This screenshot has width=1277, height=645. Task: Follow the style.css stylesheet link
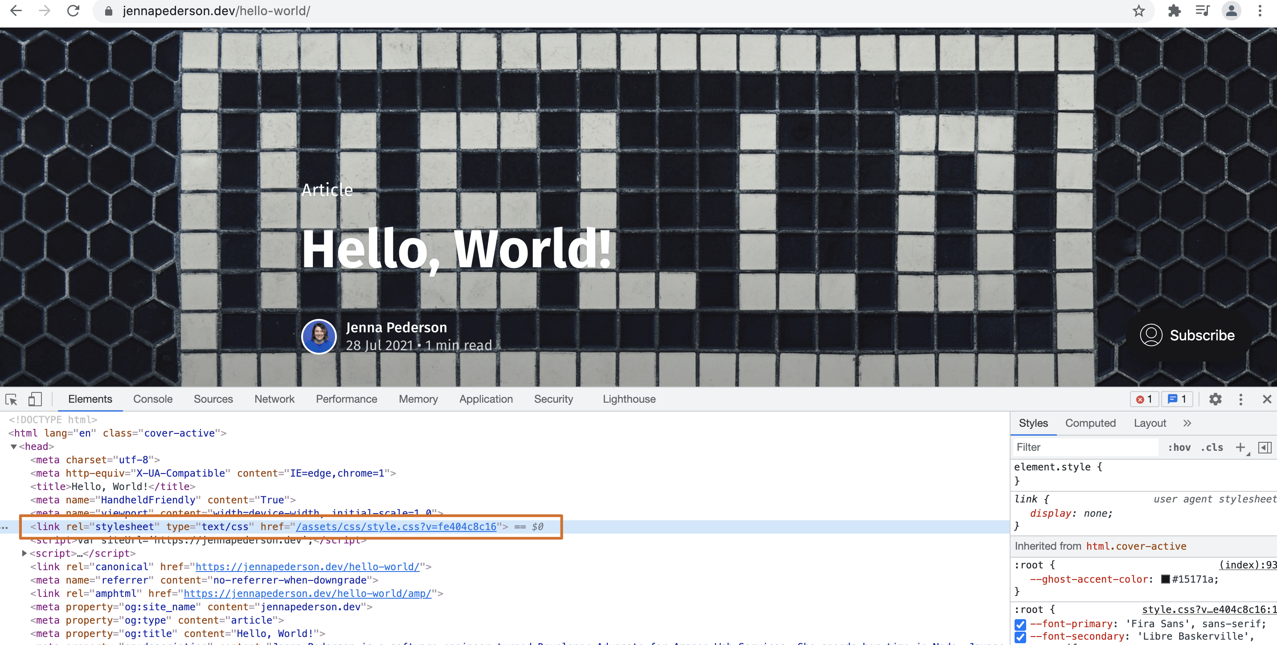[x=397, y=527]
